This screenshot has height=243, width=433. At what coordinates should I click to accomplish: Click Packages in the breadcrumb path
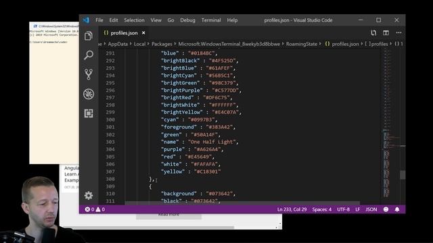point(162,44)
